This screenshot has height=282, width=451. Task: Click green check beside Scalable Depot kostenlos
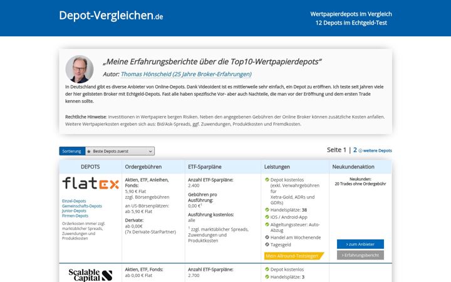[x=267, y=269]
